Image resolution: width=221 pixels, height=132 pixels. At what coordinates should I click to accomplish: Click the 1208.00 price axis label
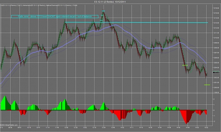tap(216, 48)
